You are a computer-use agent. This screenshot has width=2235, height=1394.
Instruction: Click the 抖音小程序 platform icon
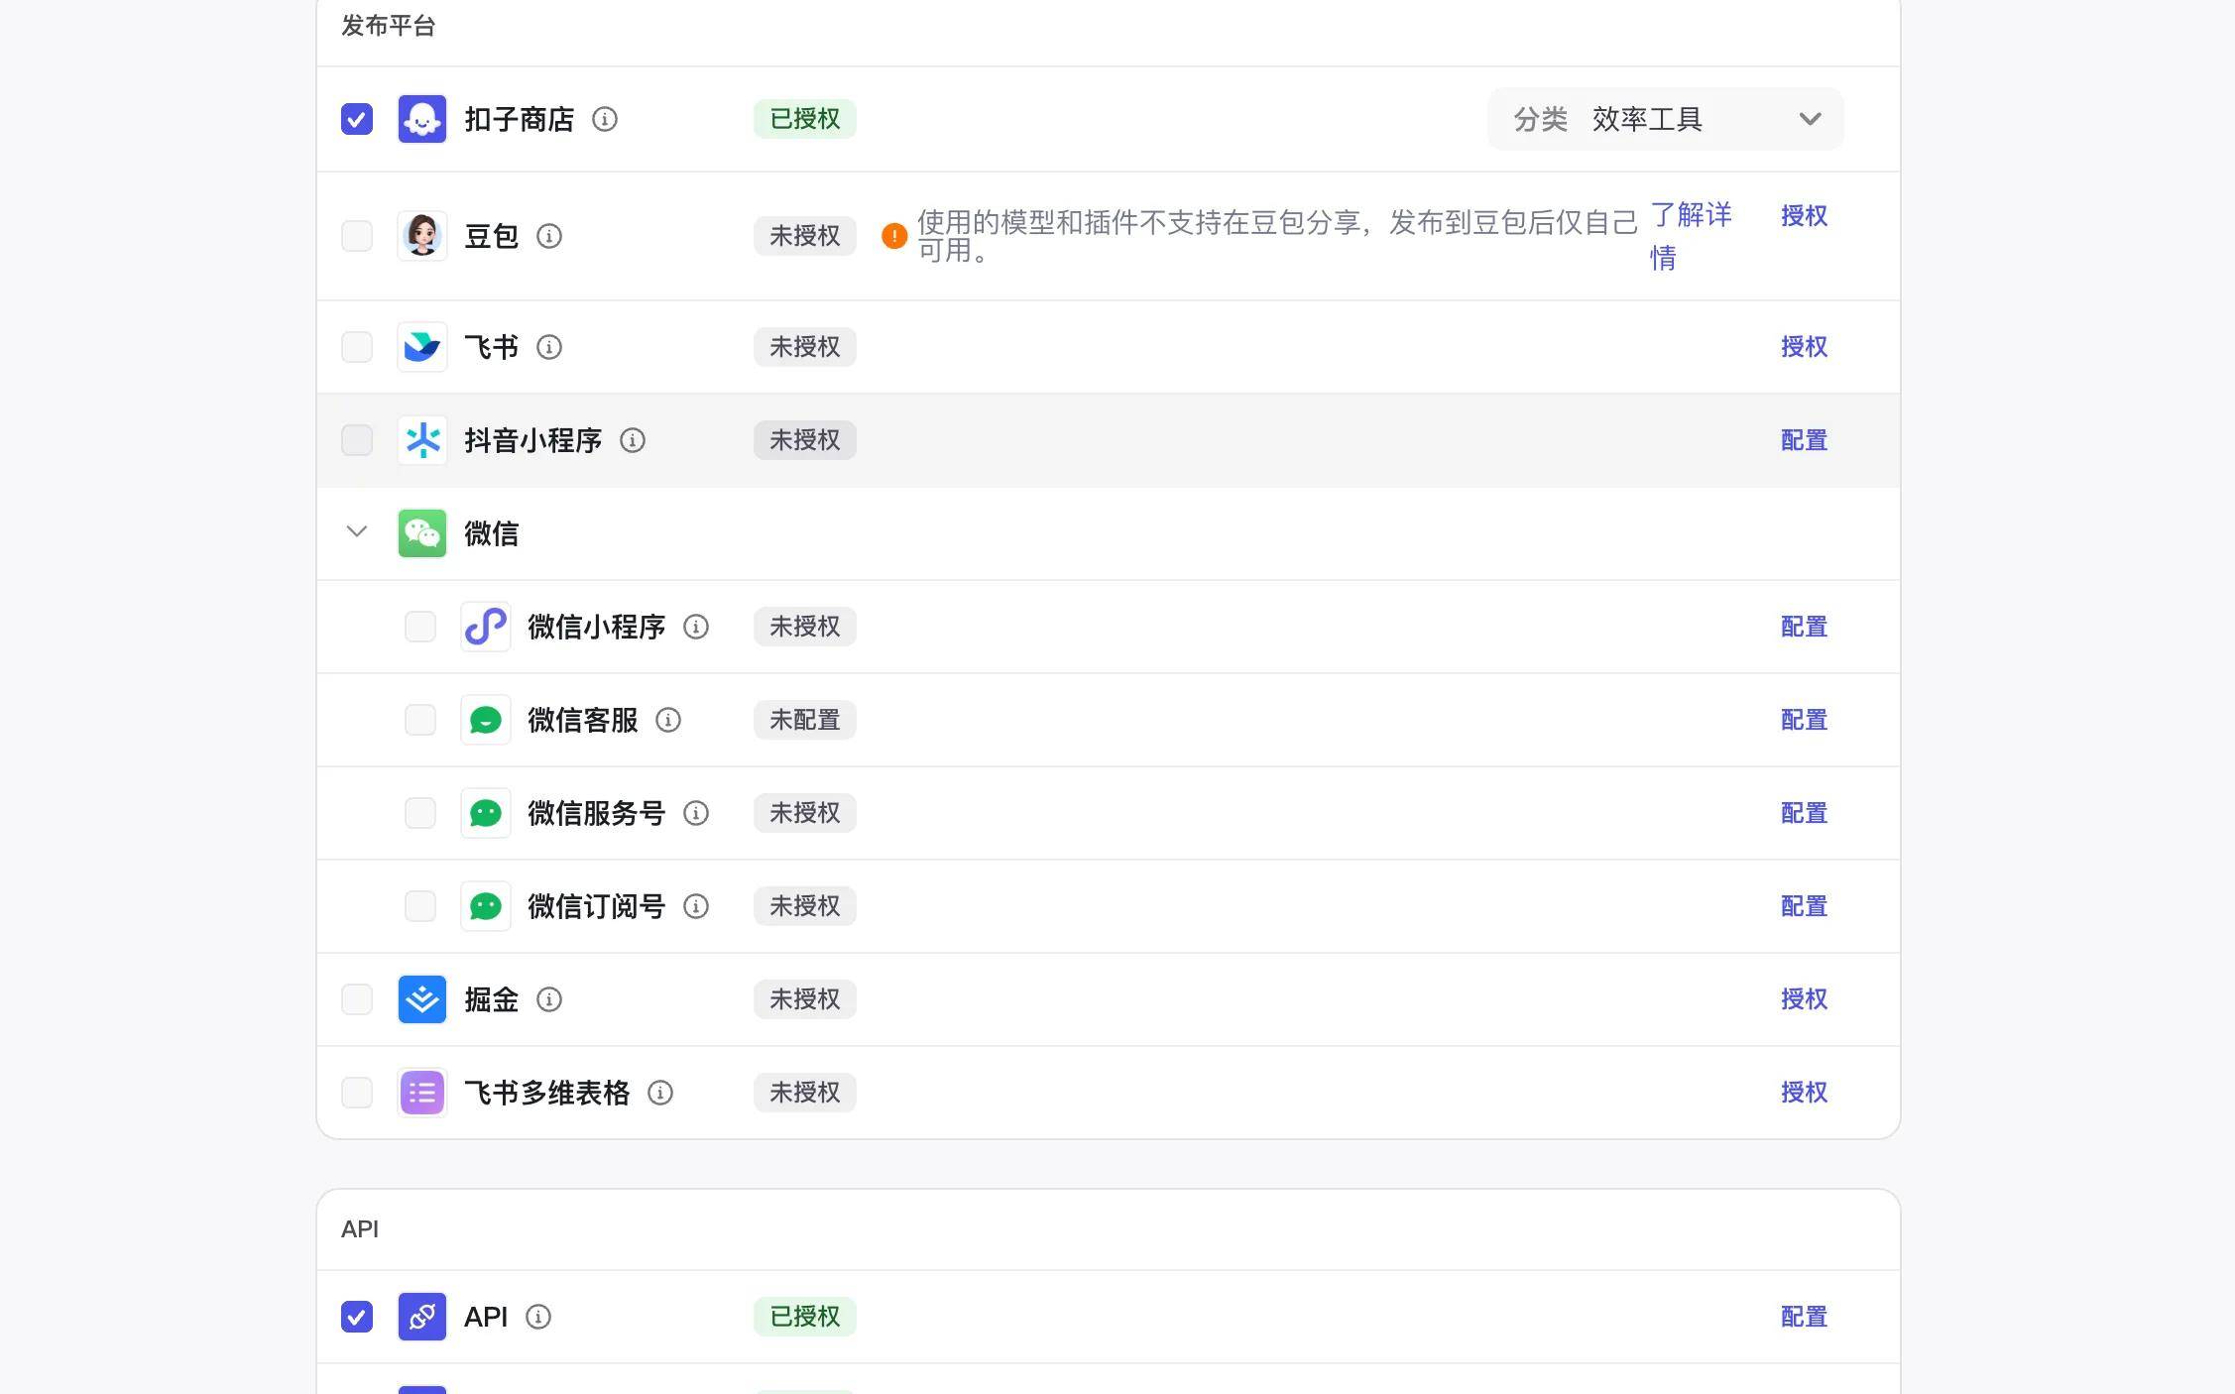[422, 440]
